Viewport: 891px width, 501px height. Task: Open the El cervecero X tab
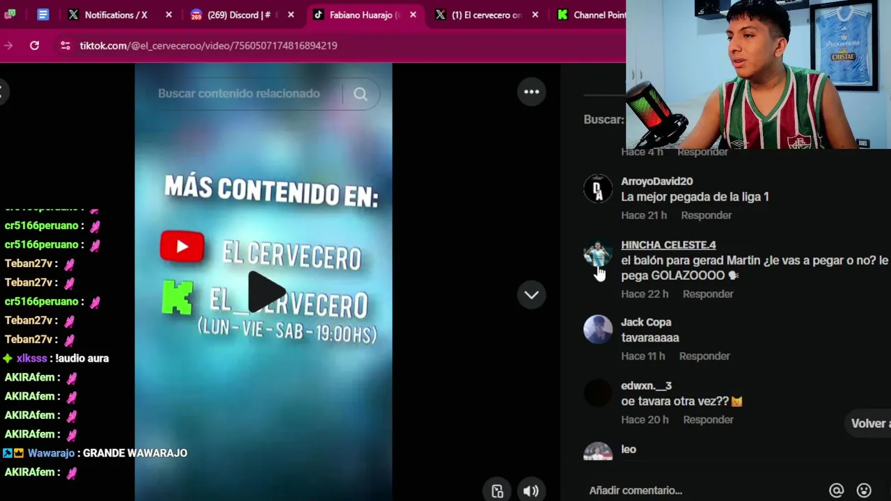pyautogui.click(x=486, y=15)
